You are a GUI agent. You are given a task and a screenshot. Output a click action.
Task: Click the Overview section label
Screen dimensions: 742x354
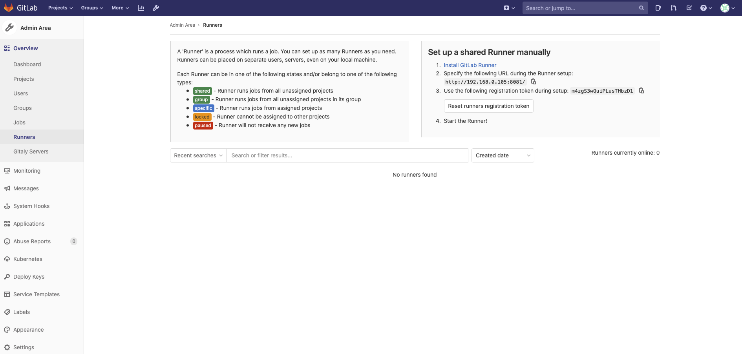(26, 48)
